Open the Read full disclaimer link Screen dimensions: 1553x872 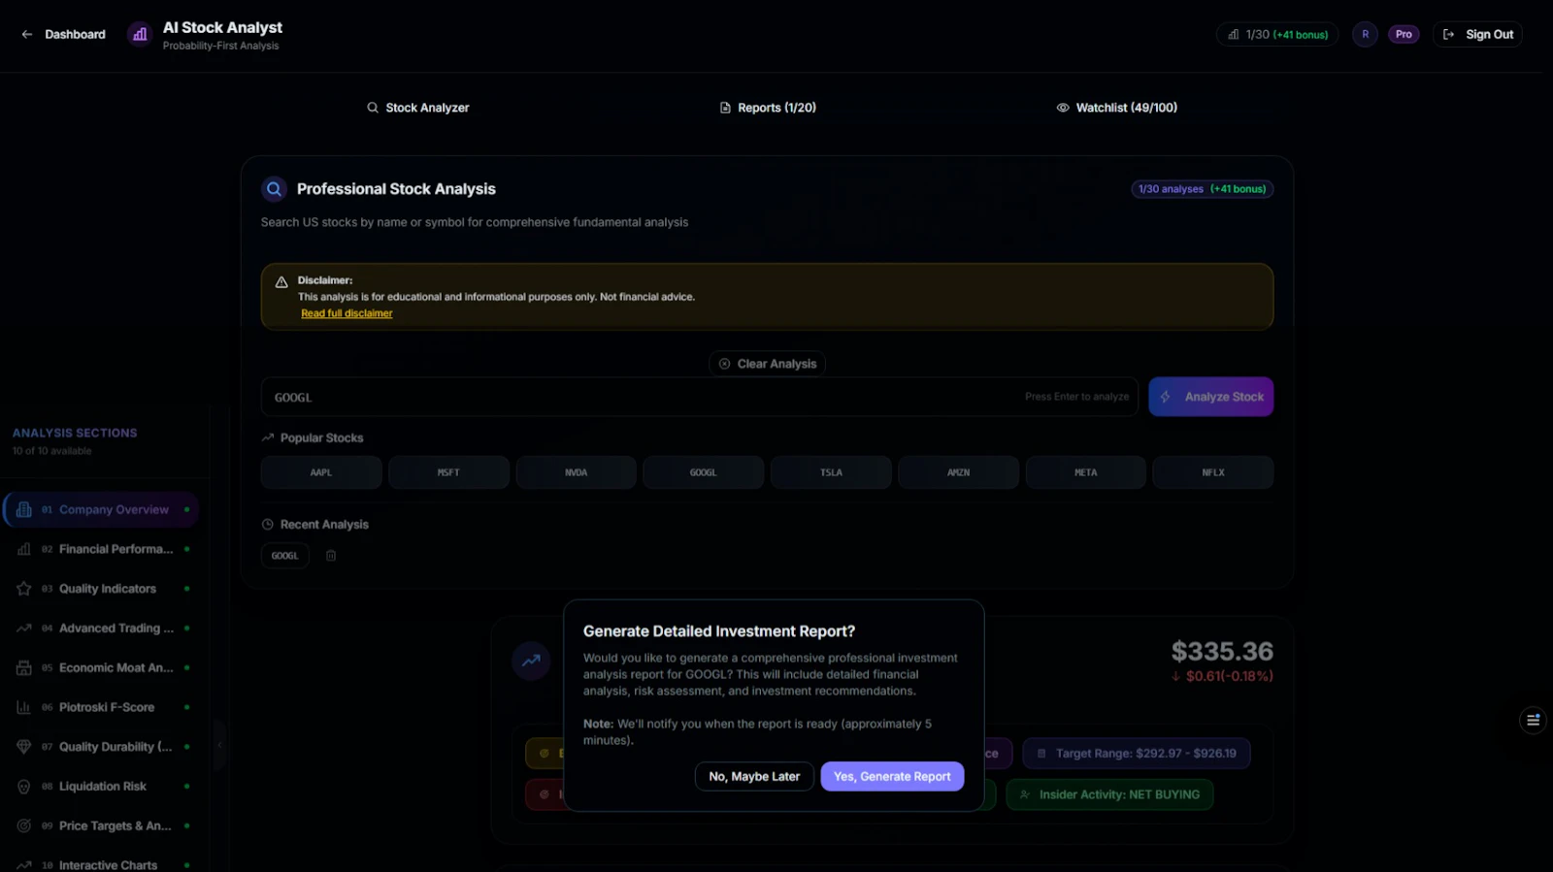click(347, 313)
